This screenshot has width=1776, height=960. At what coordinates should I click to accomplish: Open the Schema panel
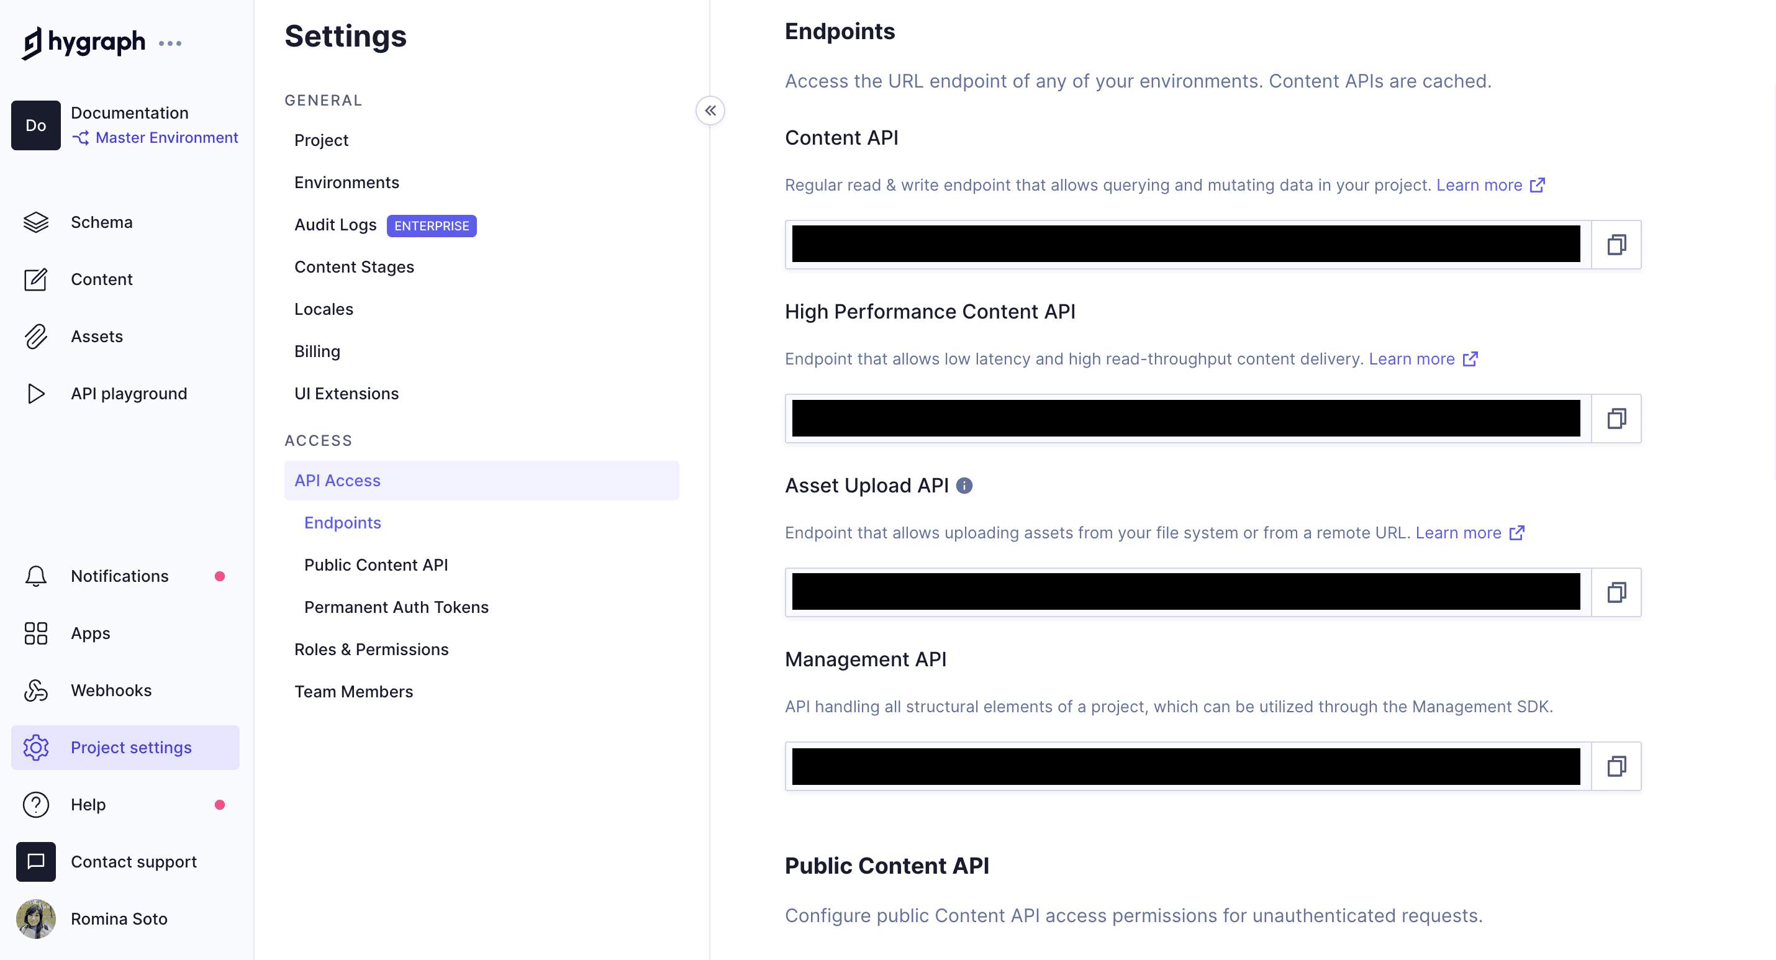pos(101,222)
